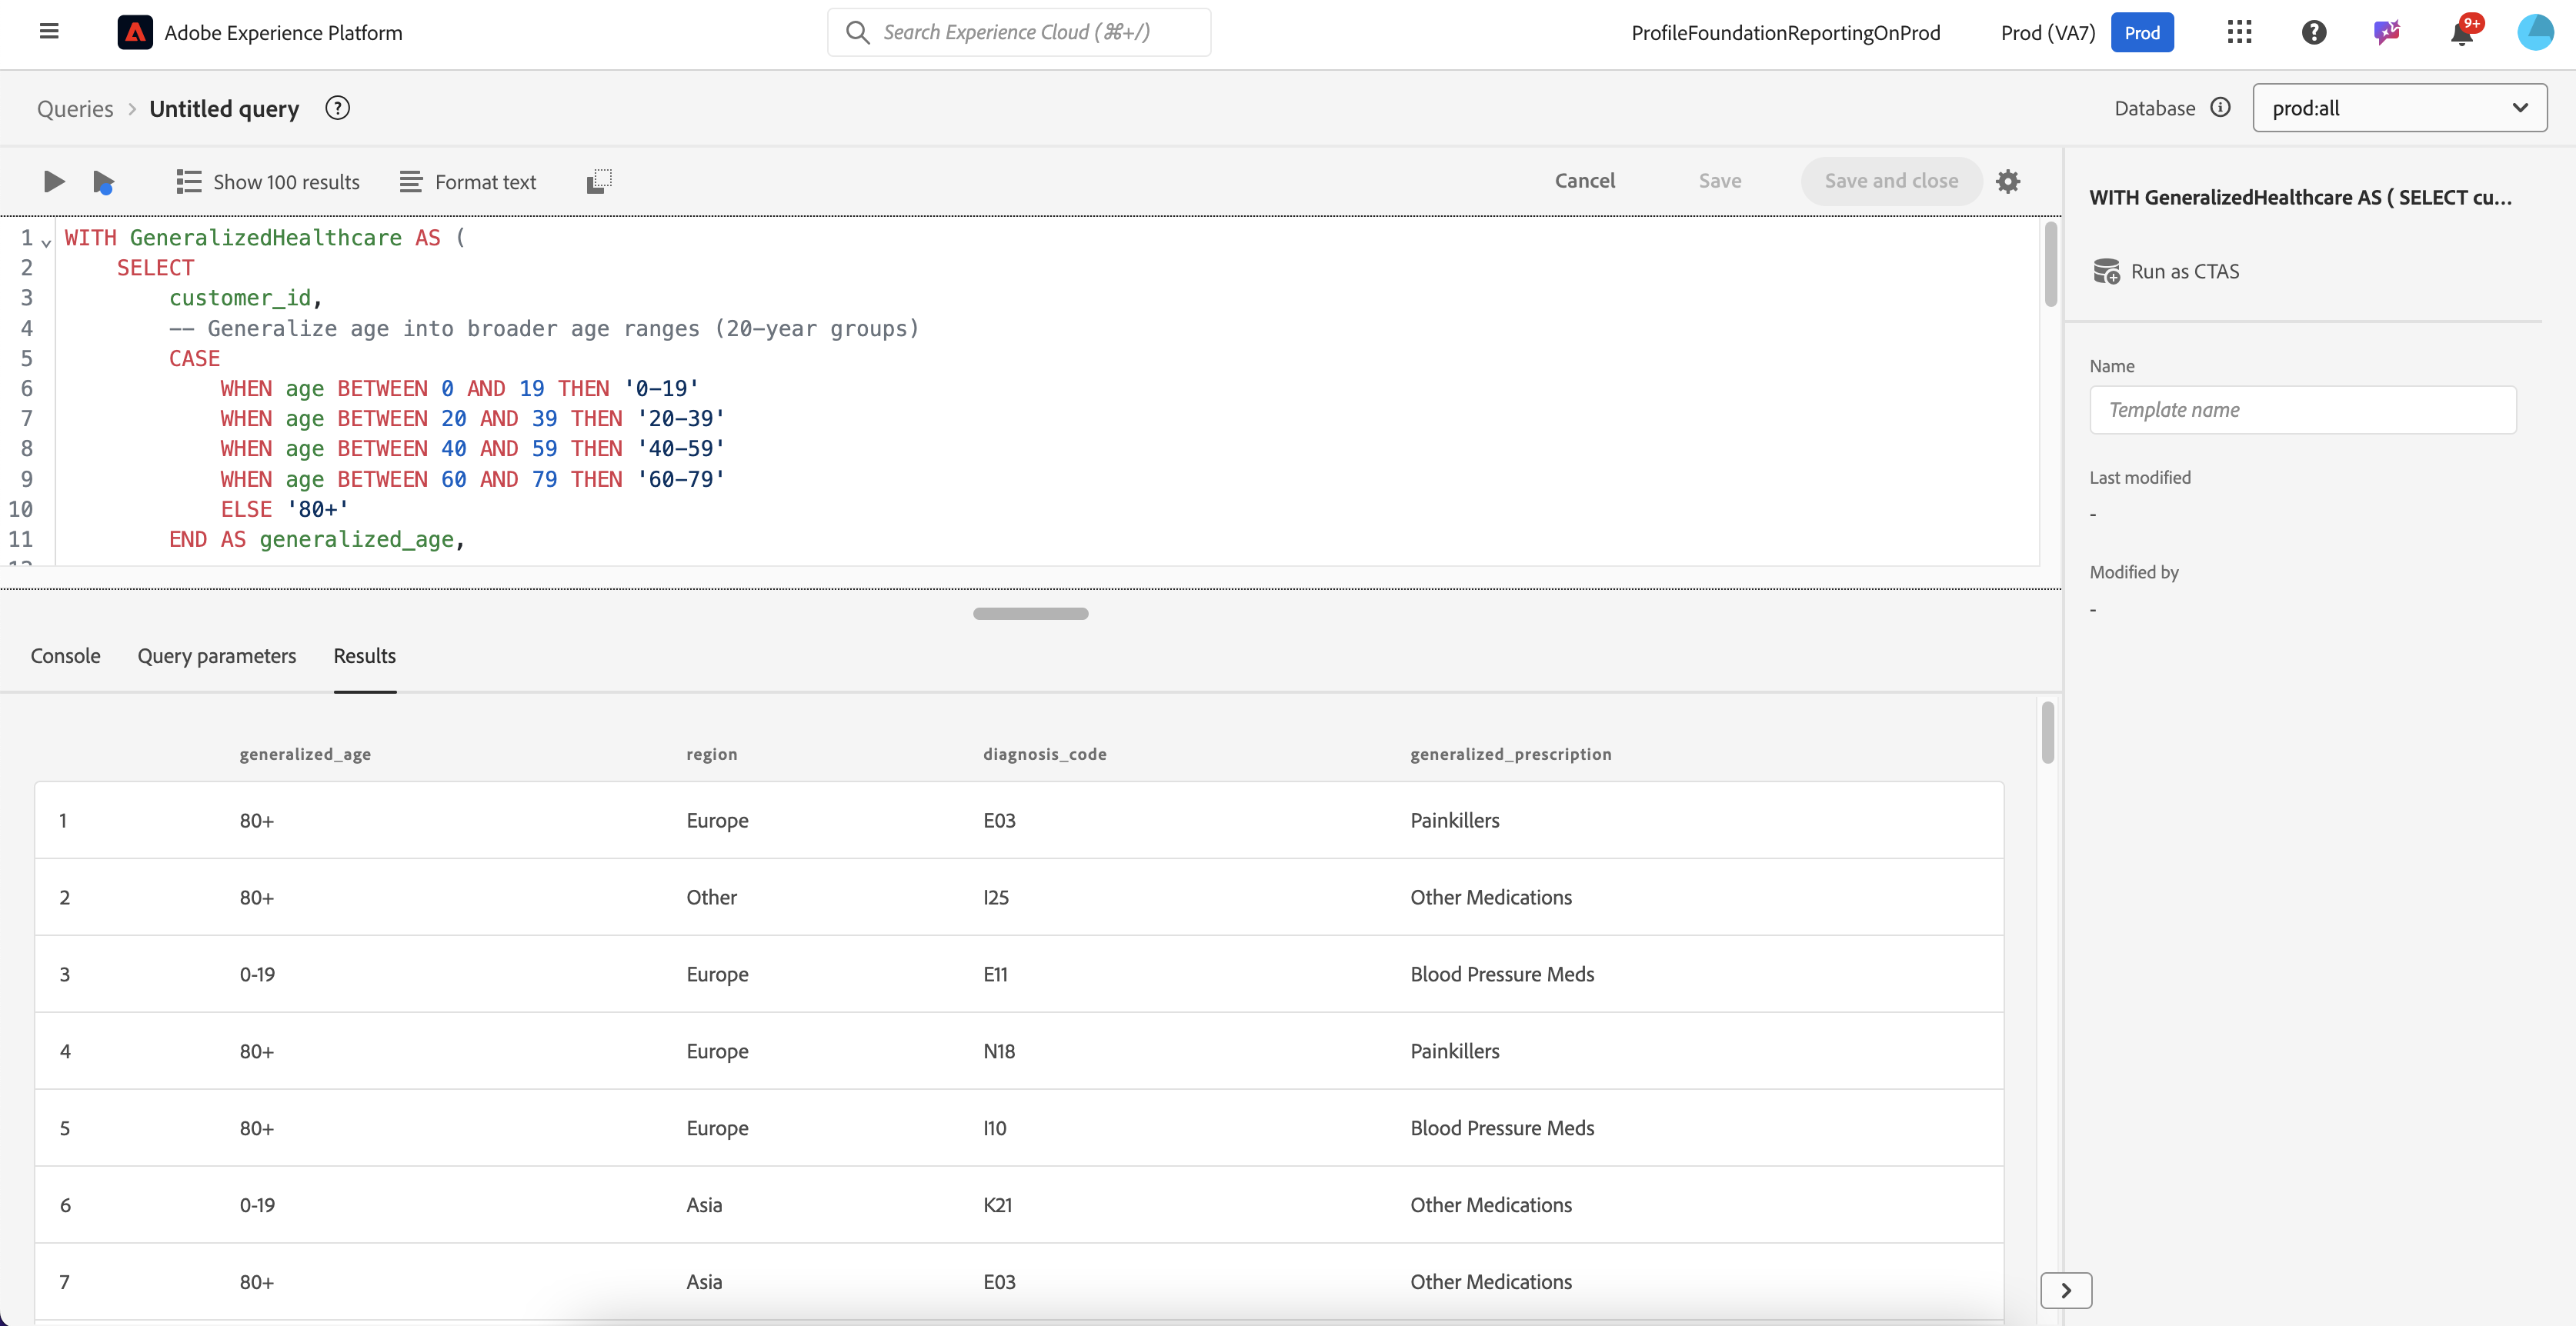
Task: Open the query settings gear icon
Action: [x=2008, y=181]
